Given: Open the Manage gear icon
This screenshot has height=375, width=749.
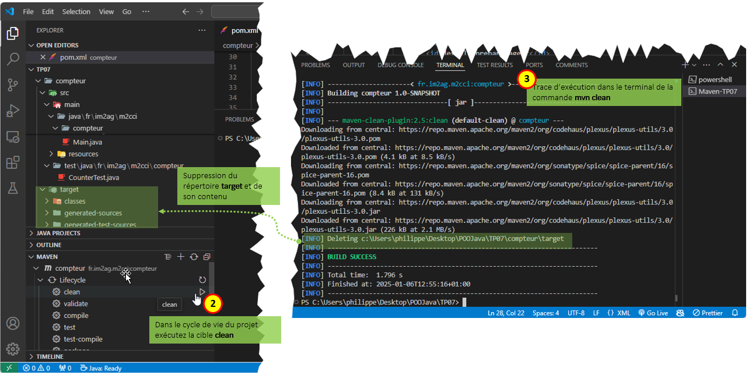Looking at the screenshot, I should click(12, 349).
